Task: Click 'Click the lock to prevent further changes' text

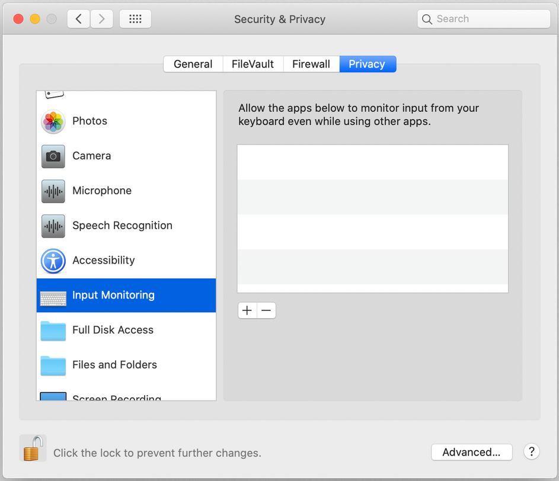Action: [157, 453]
